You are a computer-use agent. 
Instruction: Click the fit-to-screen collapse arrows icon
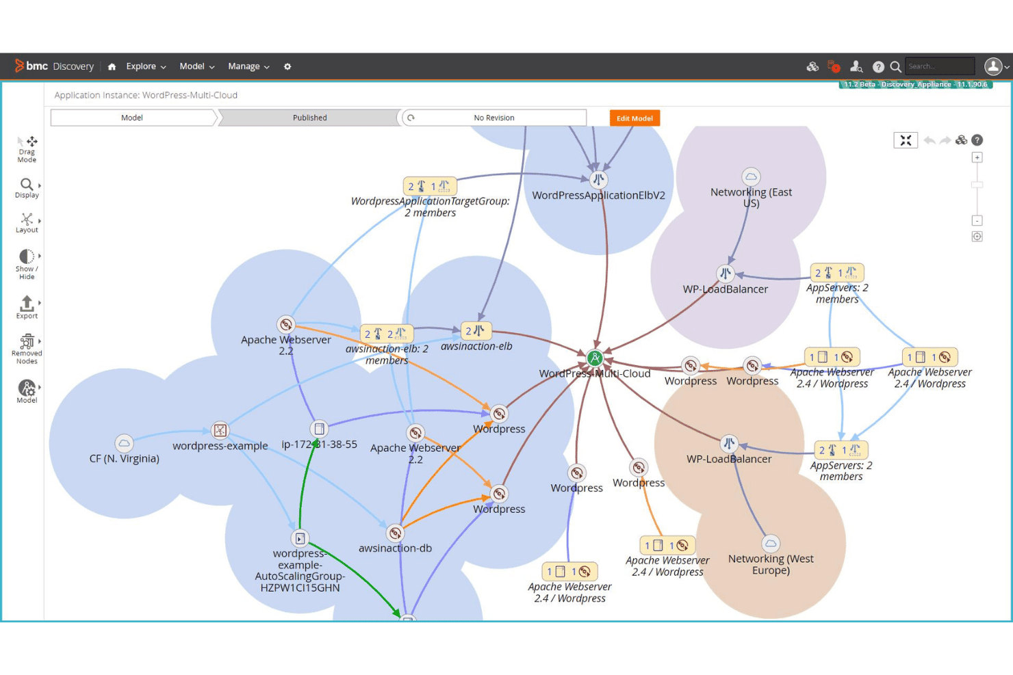906,140
